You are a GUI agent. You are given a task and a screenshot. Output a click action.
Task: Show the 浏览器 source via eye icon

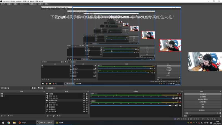[84, 94]
